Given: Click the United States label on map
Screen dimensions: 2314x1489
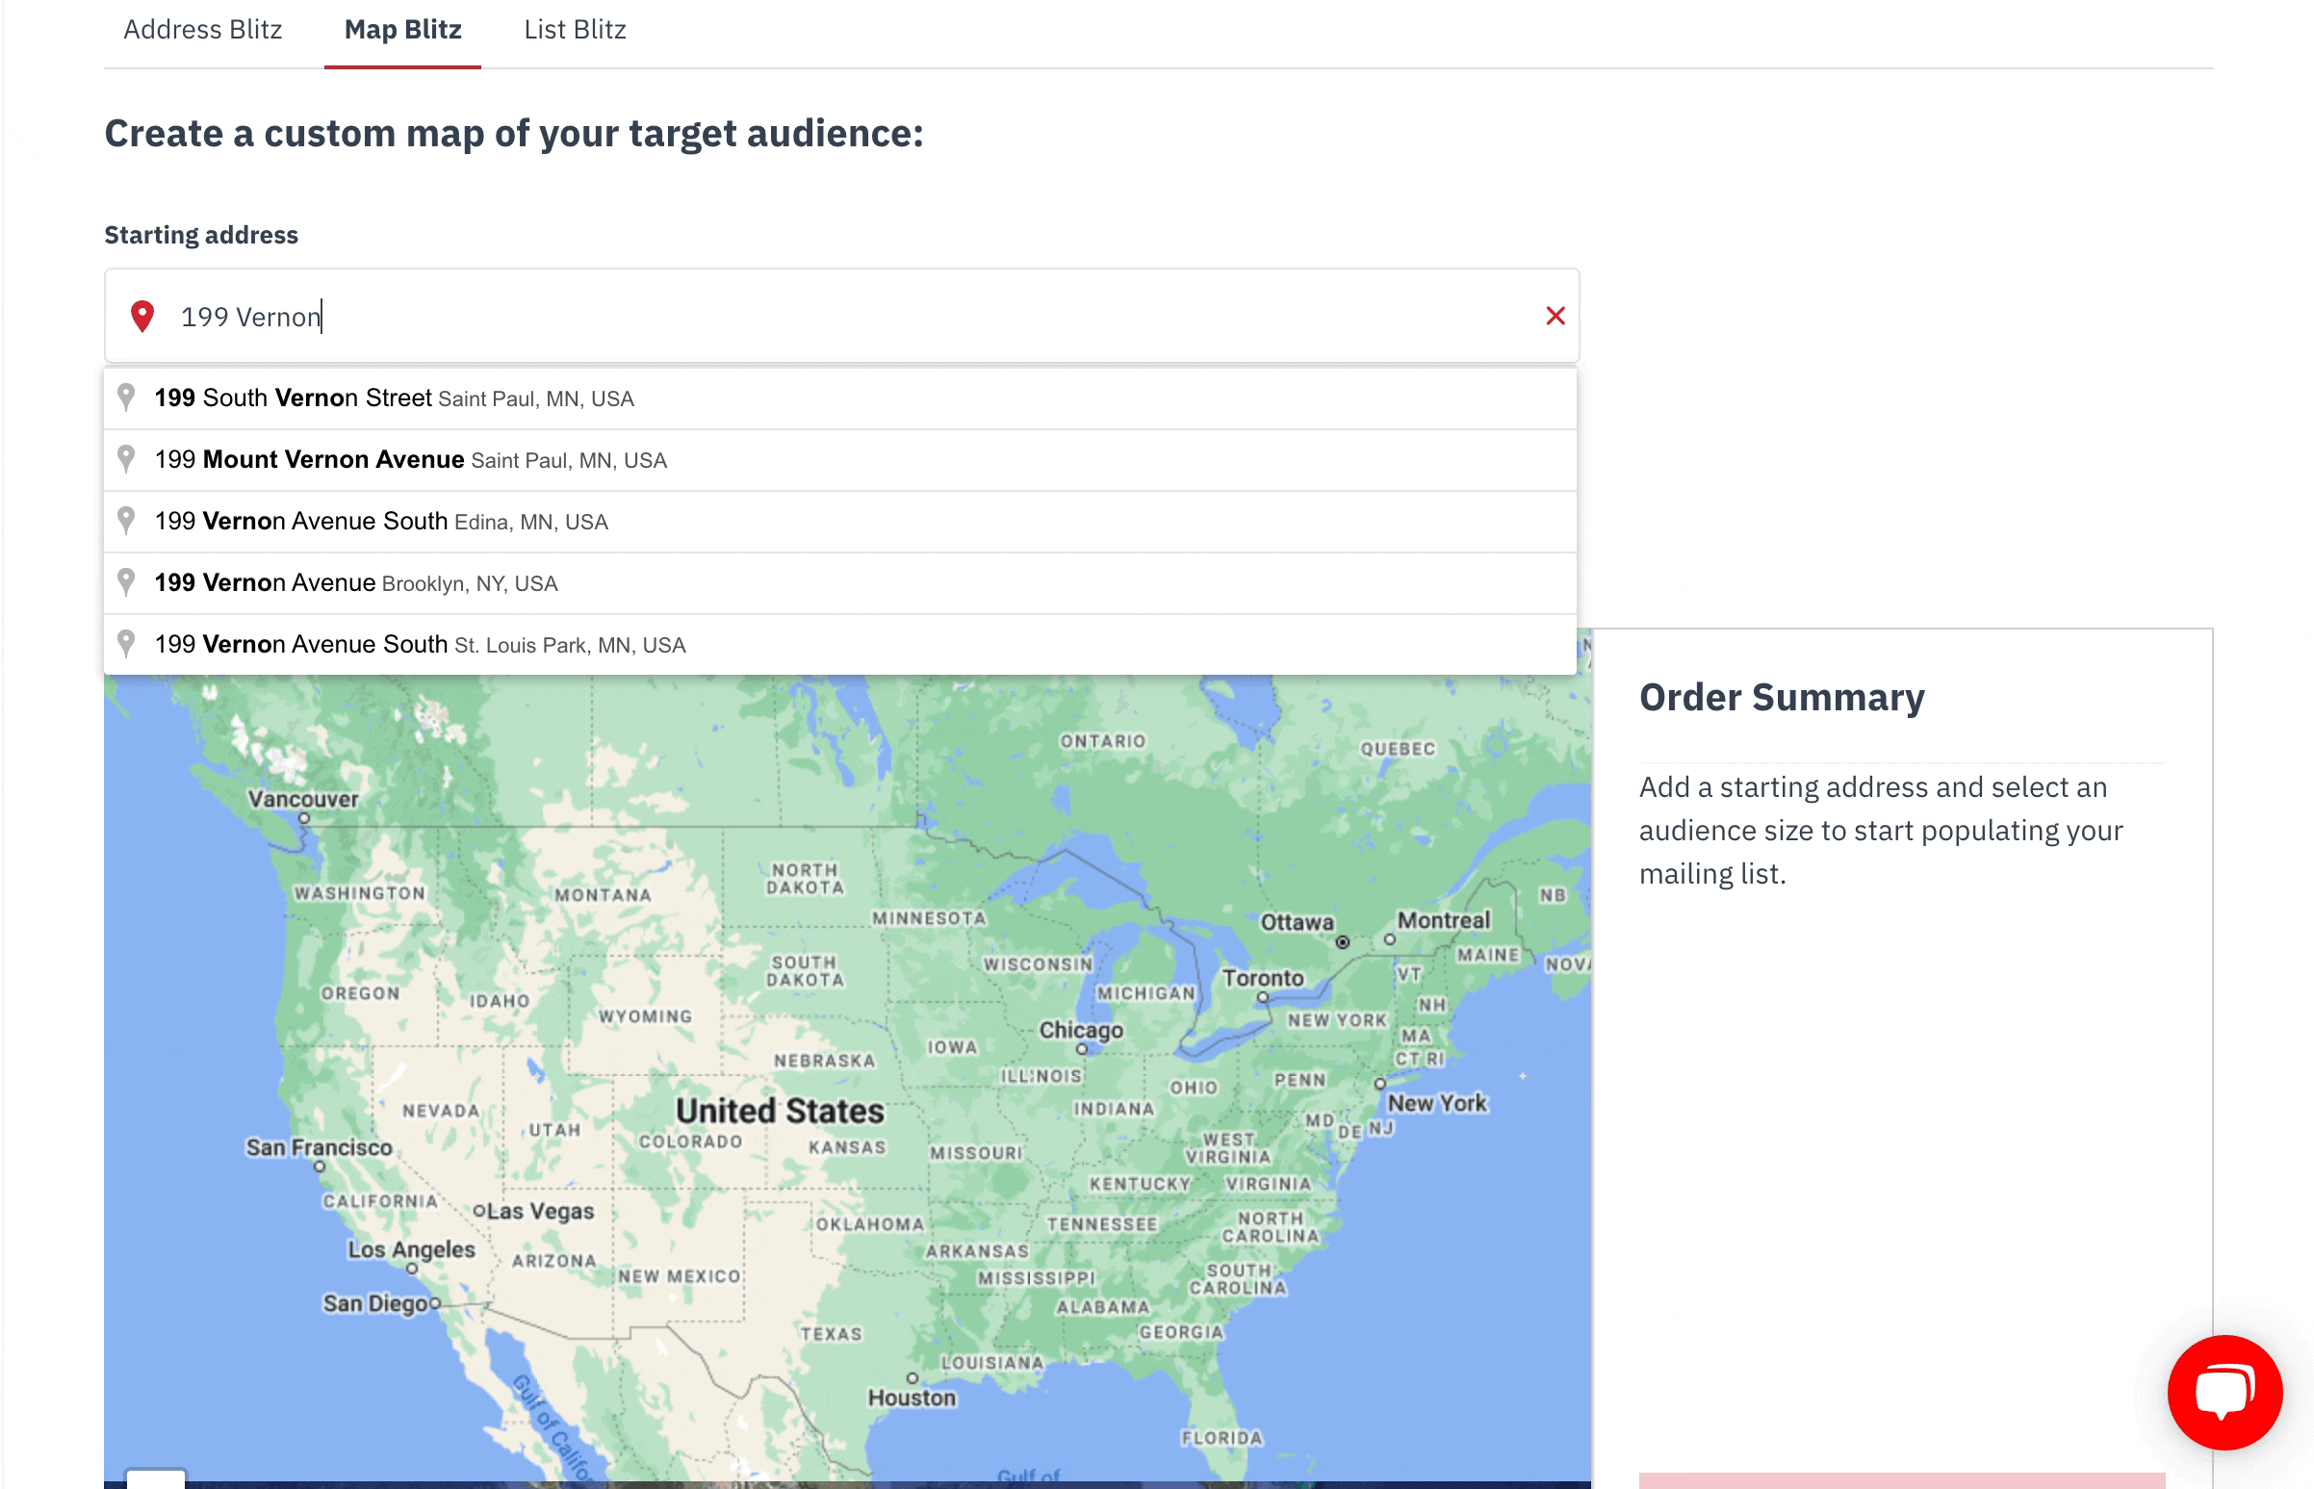Looking at the screenshot, I should click(x=780, y=1111).
